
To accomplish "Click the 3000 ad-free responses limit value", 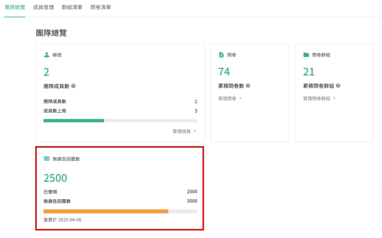I will click(x=192, y=201).
